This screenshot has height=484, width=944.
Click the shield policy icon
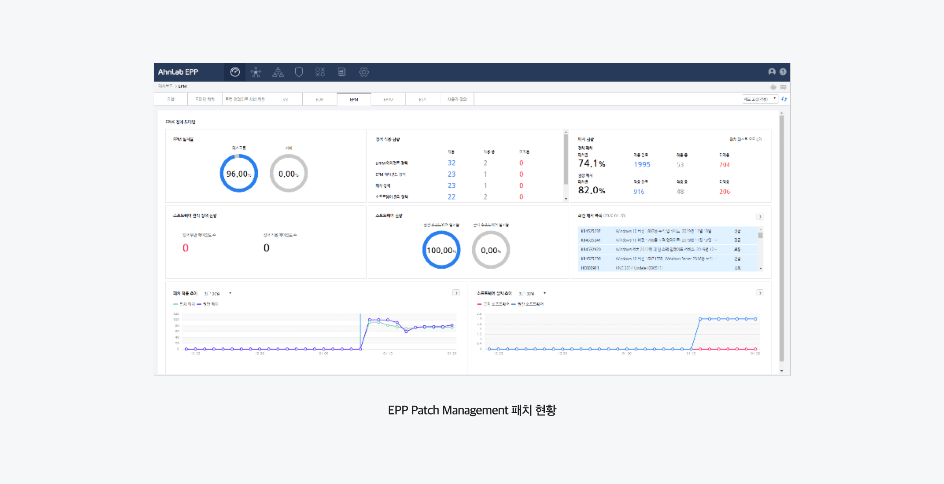click(299, 72)
